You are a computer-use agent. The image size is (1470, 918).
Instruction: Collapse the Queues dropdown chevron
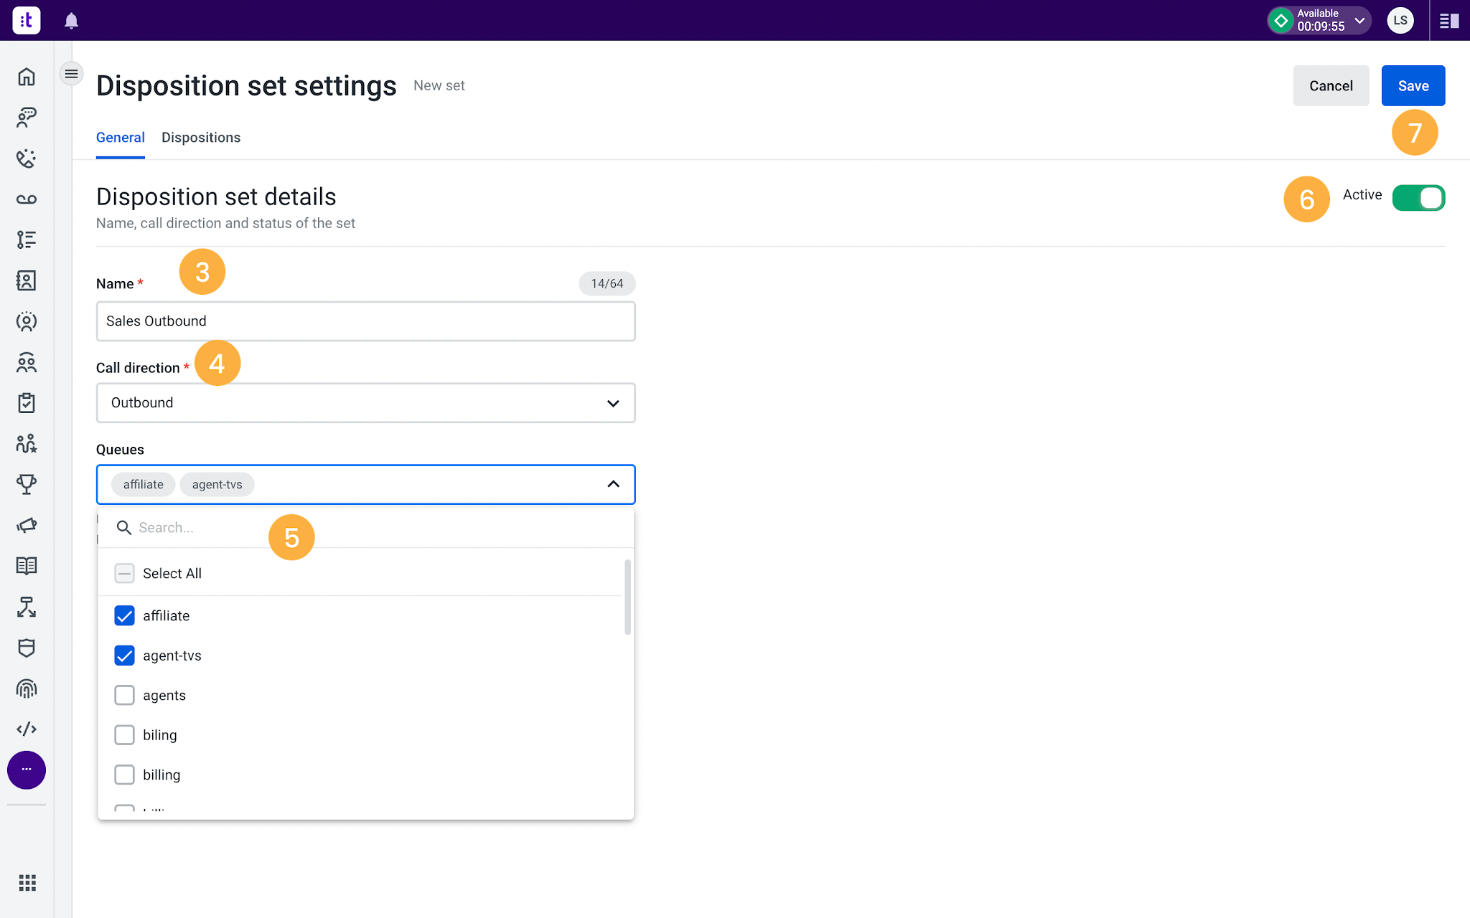click(x=613, y=484)
